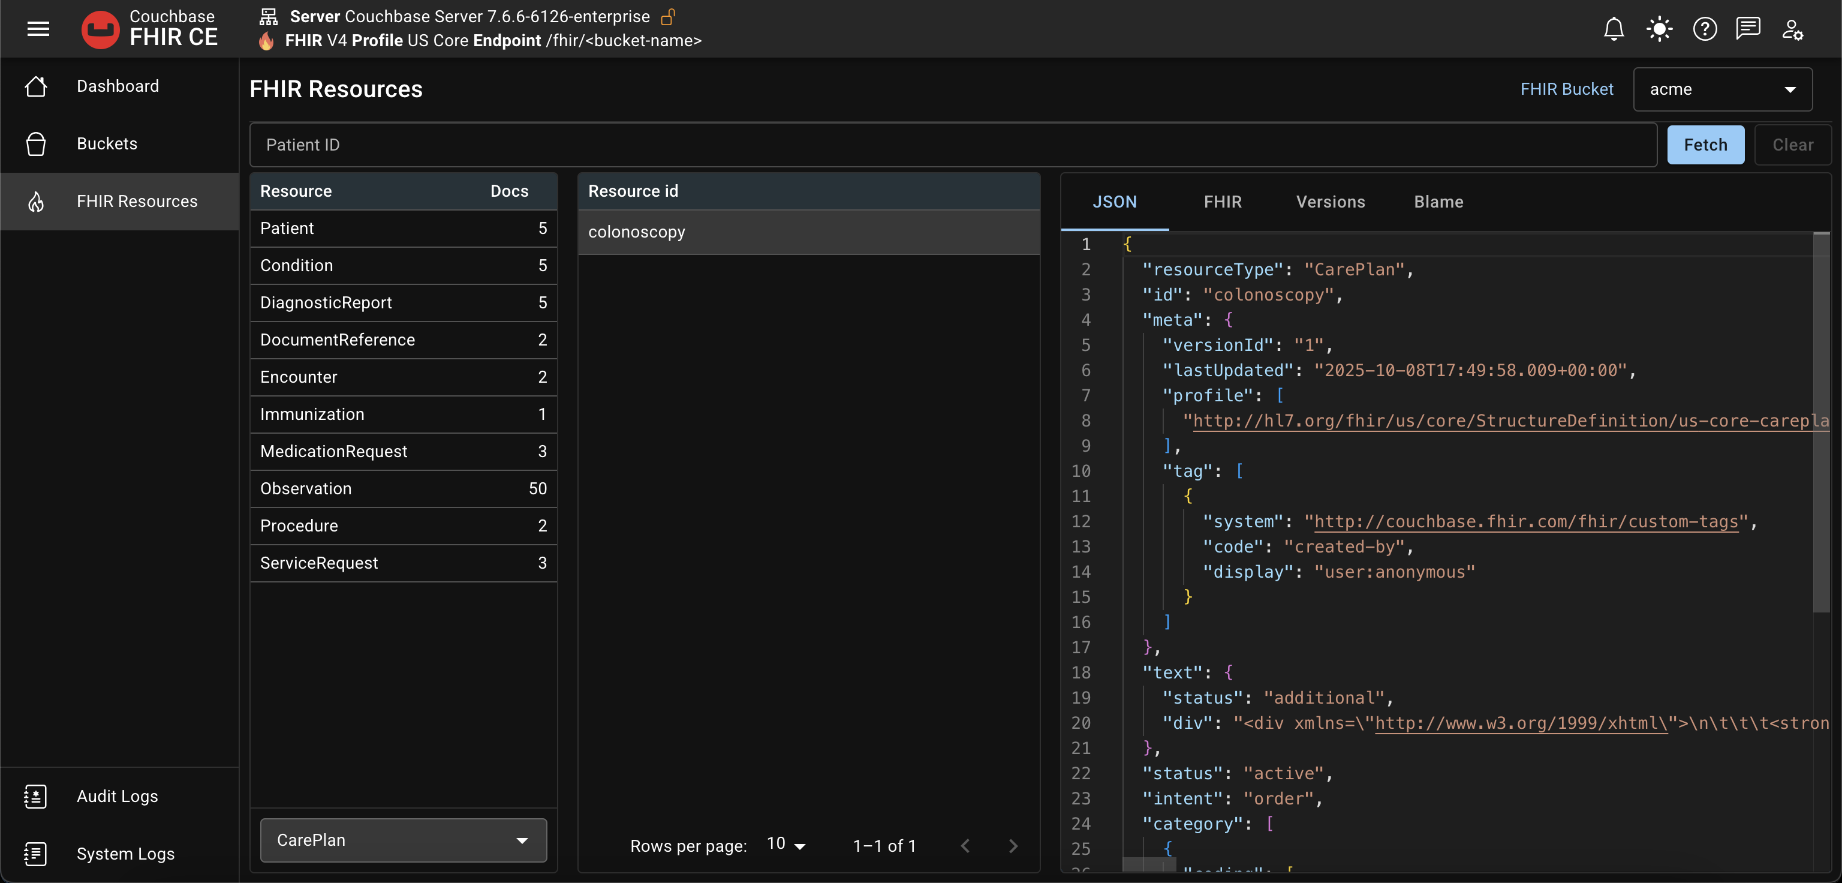Expand the FHIR Bucket acme dropdown
The height and width of the screenshot is (883, 1842).
(x=1722, y=89)
